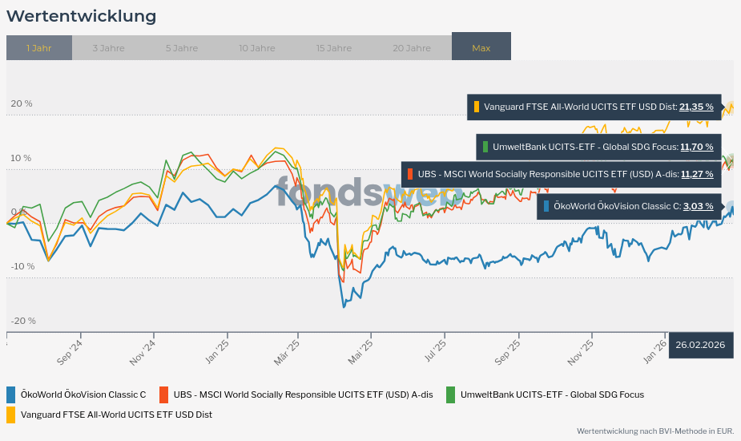Image resolution: width=741 pixels, height=441 pixels.
Task: Click the Mai '25 axis label
Action: pos(360,353)
